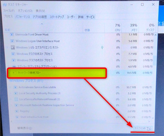Sort by the 状態 column header

(87, 30)
